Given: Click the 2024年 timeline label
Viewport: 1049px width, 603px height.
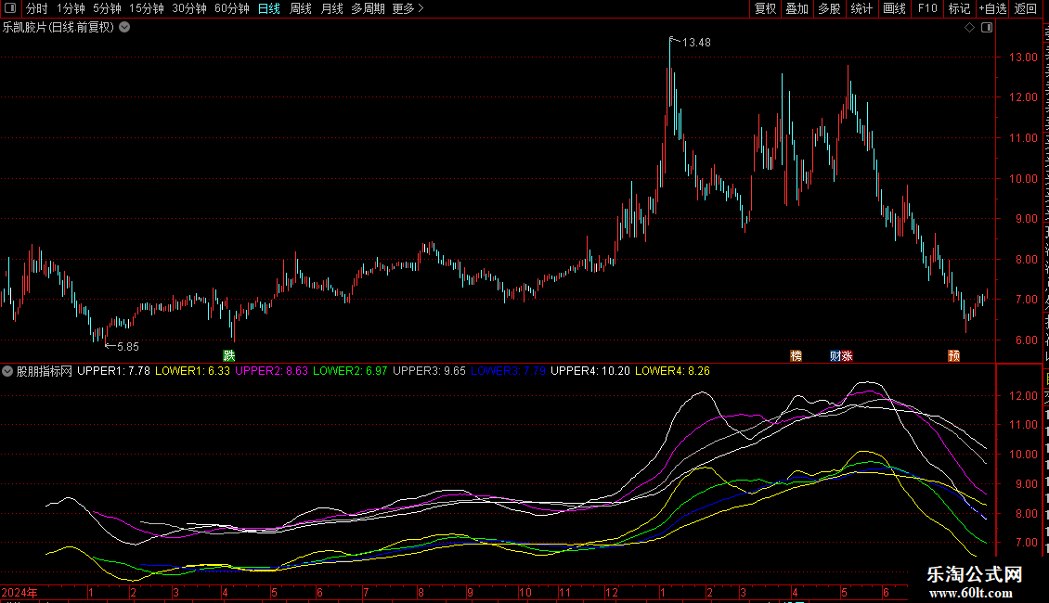Looking at the screenshot, I should [x=19, y=593].
